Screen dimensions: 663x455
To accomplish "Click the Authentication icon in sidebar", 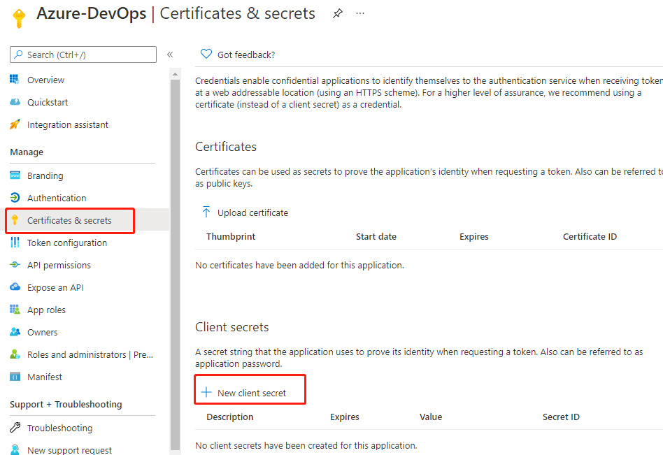I will pos(15,197).
